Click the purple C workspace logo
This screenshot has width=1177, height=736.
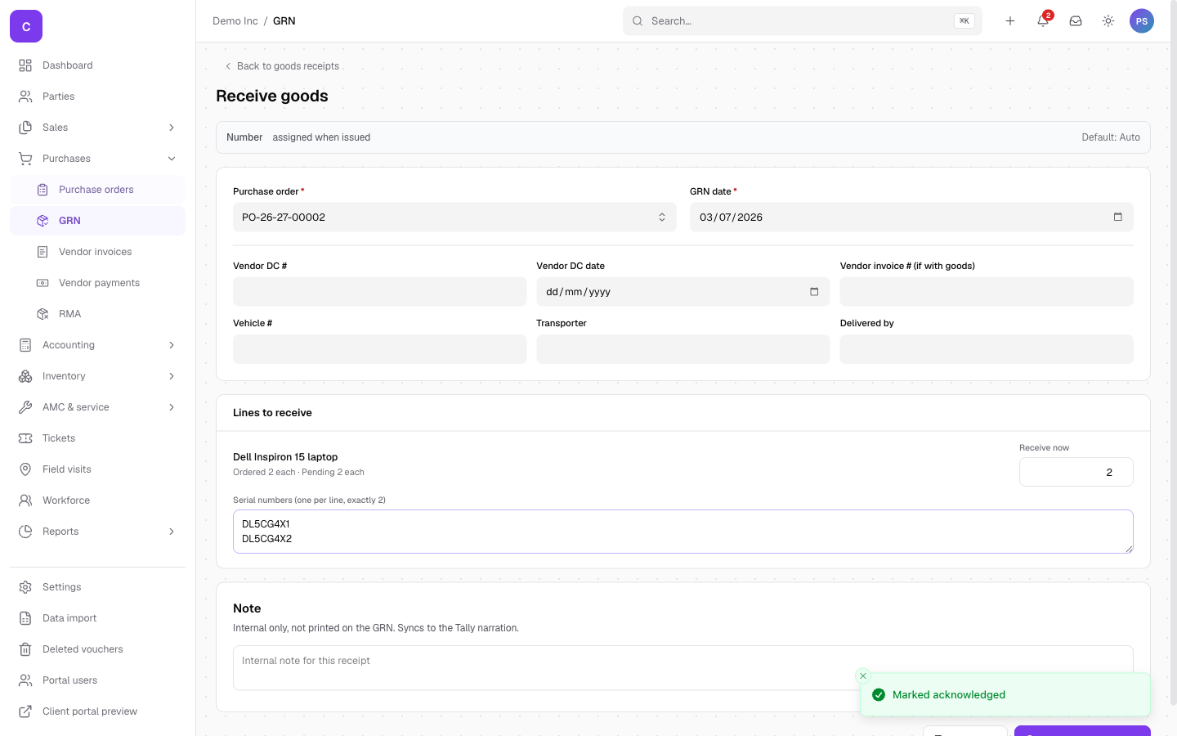[x=26, y=26]
